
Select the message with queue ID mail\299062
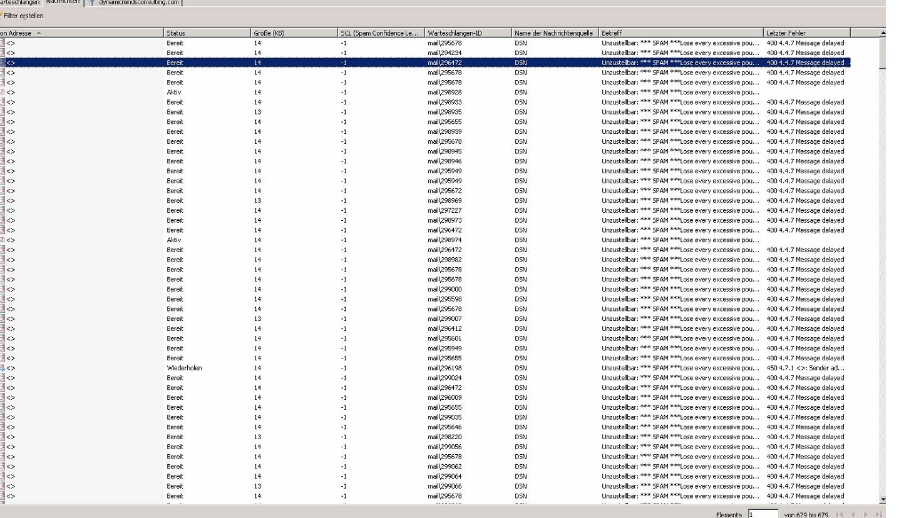426,467
